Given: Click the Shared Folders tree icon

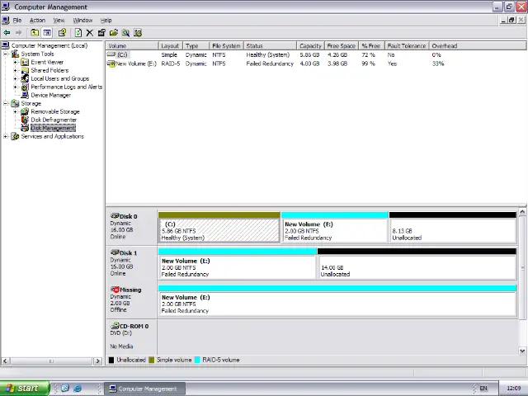Looking at the screenshot, I should tap(25, 70).
